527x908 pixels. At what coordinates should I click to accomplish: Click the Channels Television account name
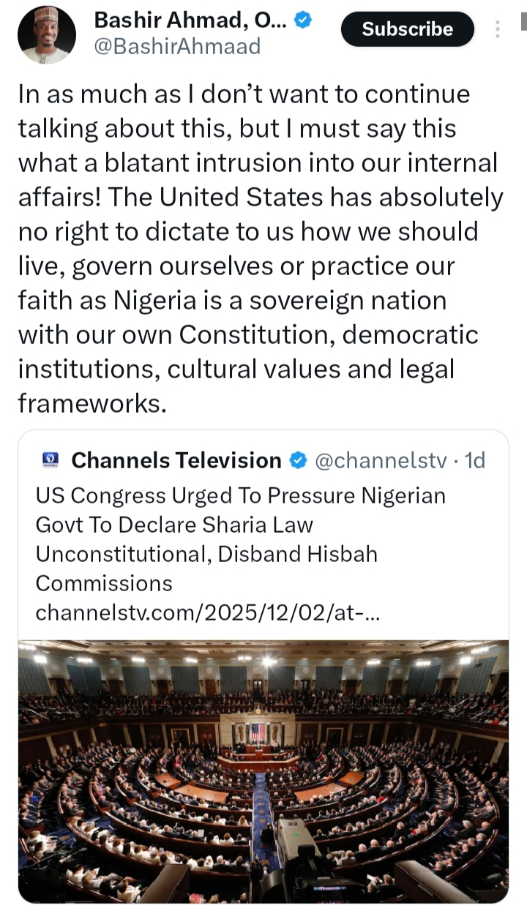click(x=176, y=460)
